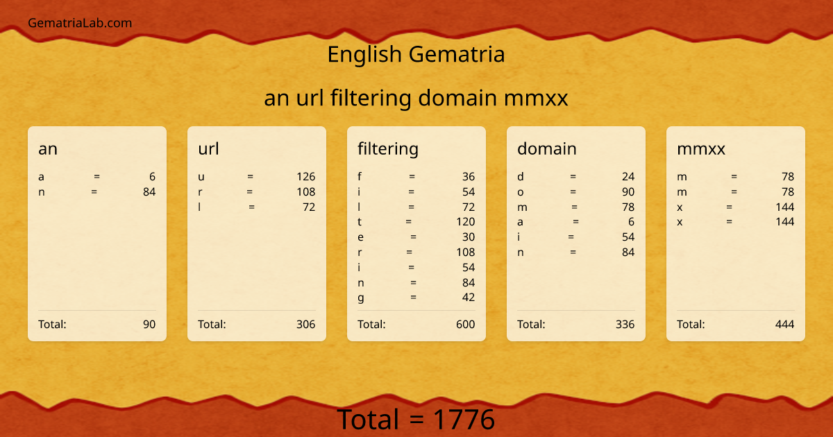Viewport: 833px width, 437px height.
Task: Click the 'filtering' card title
Action: [388, 148]
